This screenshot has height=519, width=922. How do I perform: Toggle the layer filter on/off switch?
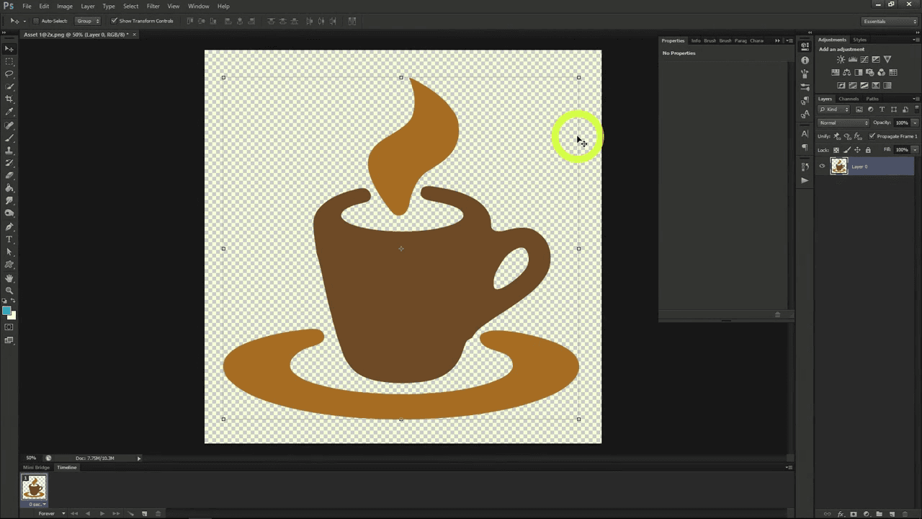click(917, 110)
